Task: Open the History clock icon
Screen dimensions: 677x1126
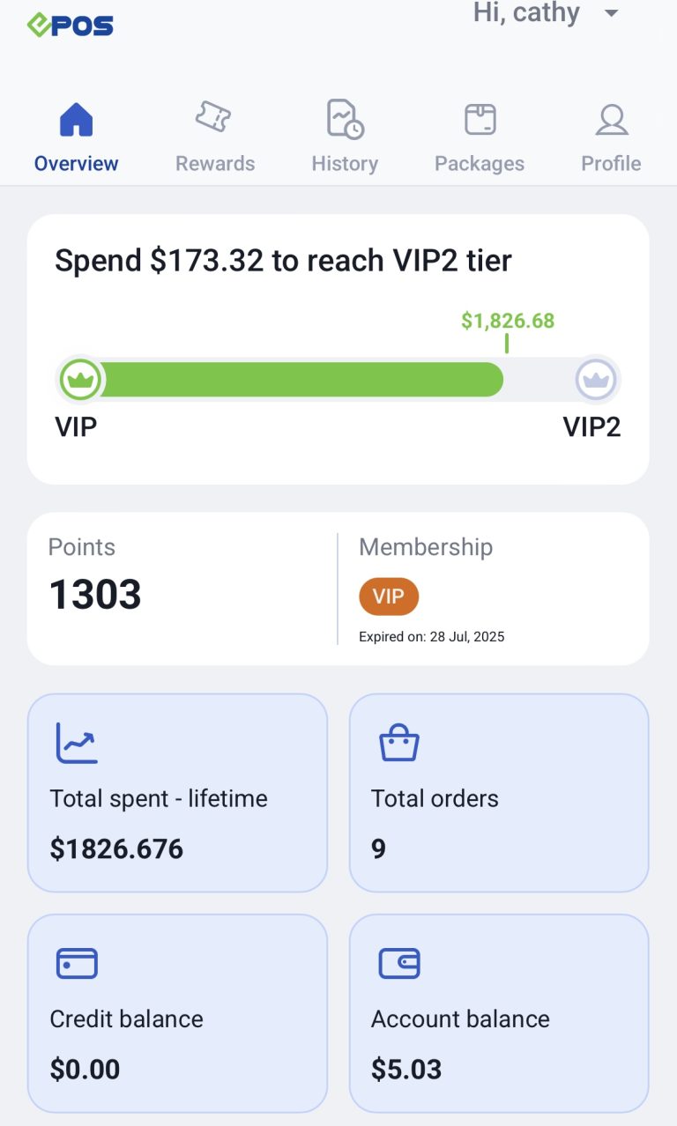Action: (345, 119)
